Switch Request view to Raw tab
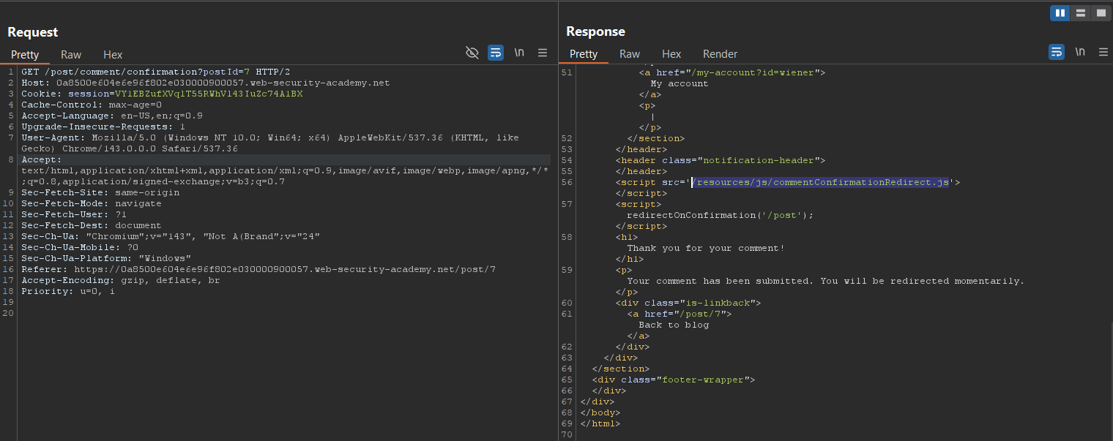This screenshot has height=441, width=1113. point(71,55)
